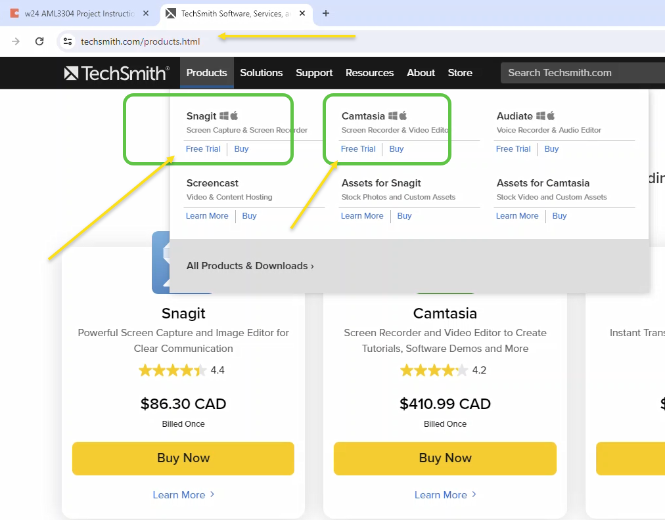Viewport: 665px width, 520px height.
Task: Click the TechSmith logo in header
Action: (116, 73)
